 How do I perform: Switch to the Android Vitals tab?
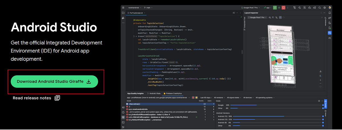pyautogui.click(x=154, y=93)
